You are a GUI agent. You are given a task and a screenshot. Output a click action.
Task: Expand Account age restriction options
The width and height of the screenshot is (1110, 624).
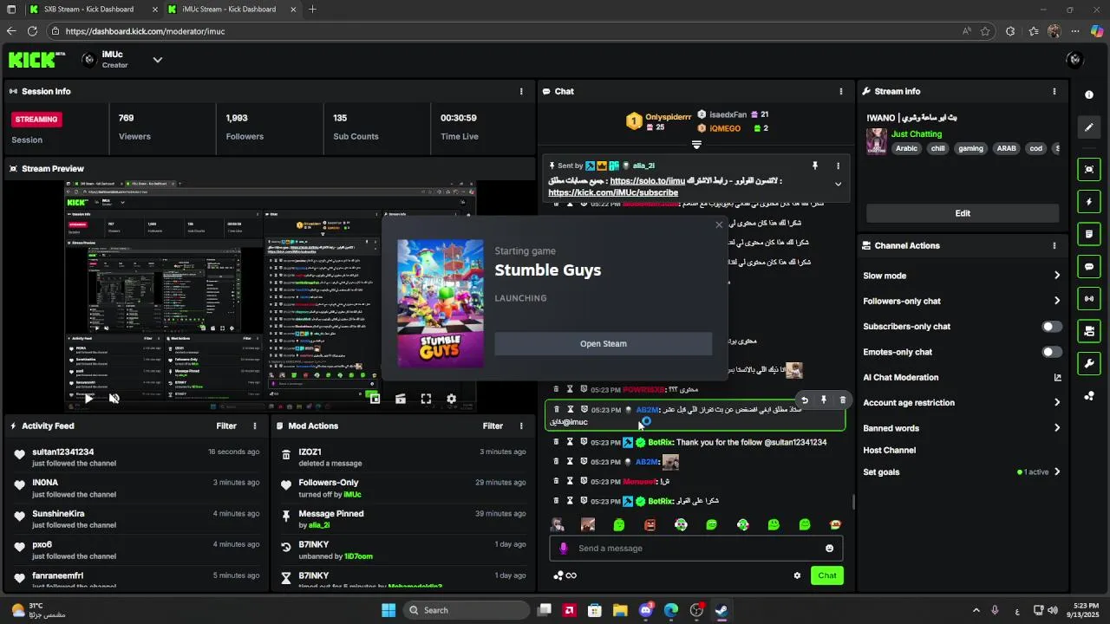(1057, 403)
